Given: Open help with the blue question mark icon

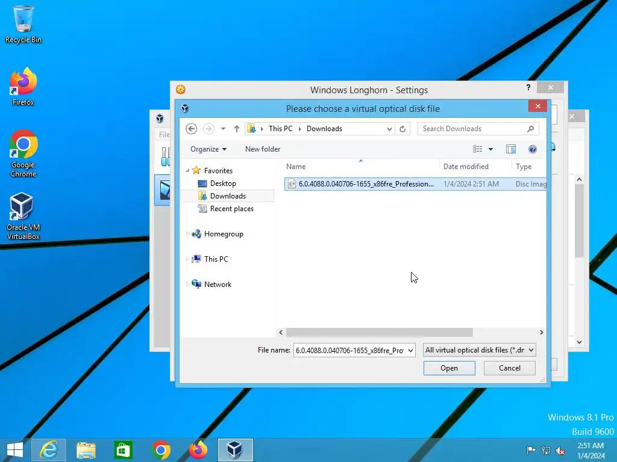Looking at the screenshot, I should (533, 149).
